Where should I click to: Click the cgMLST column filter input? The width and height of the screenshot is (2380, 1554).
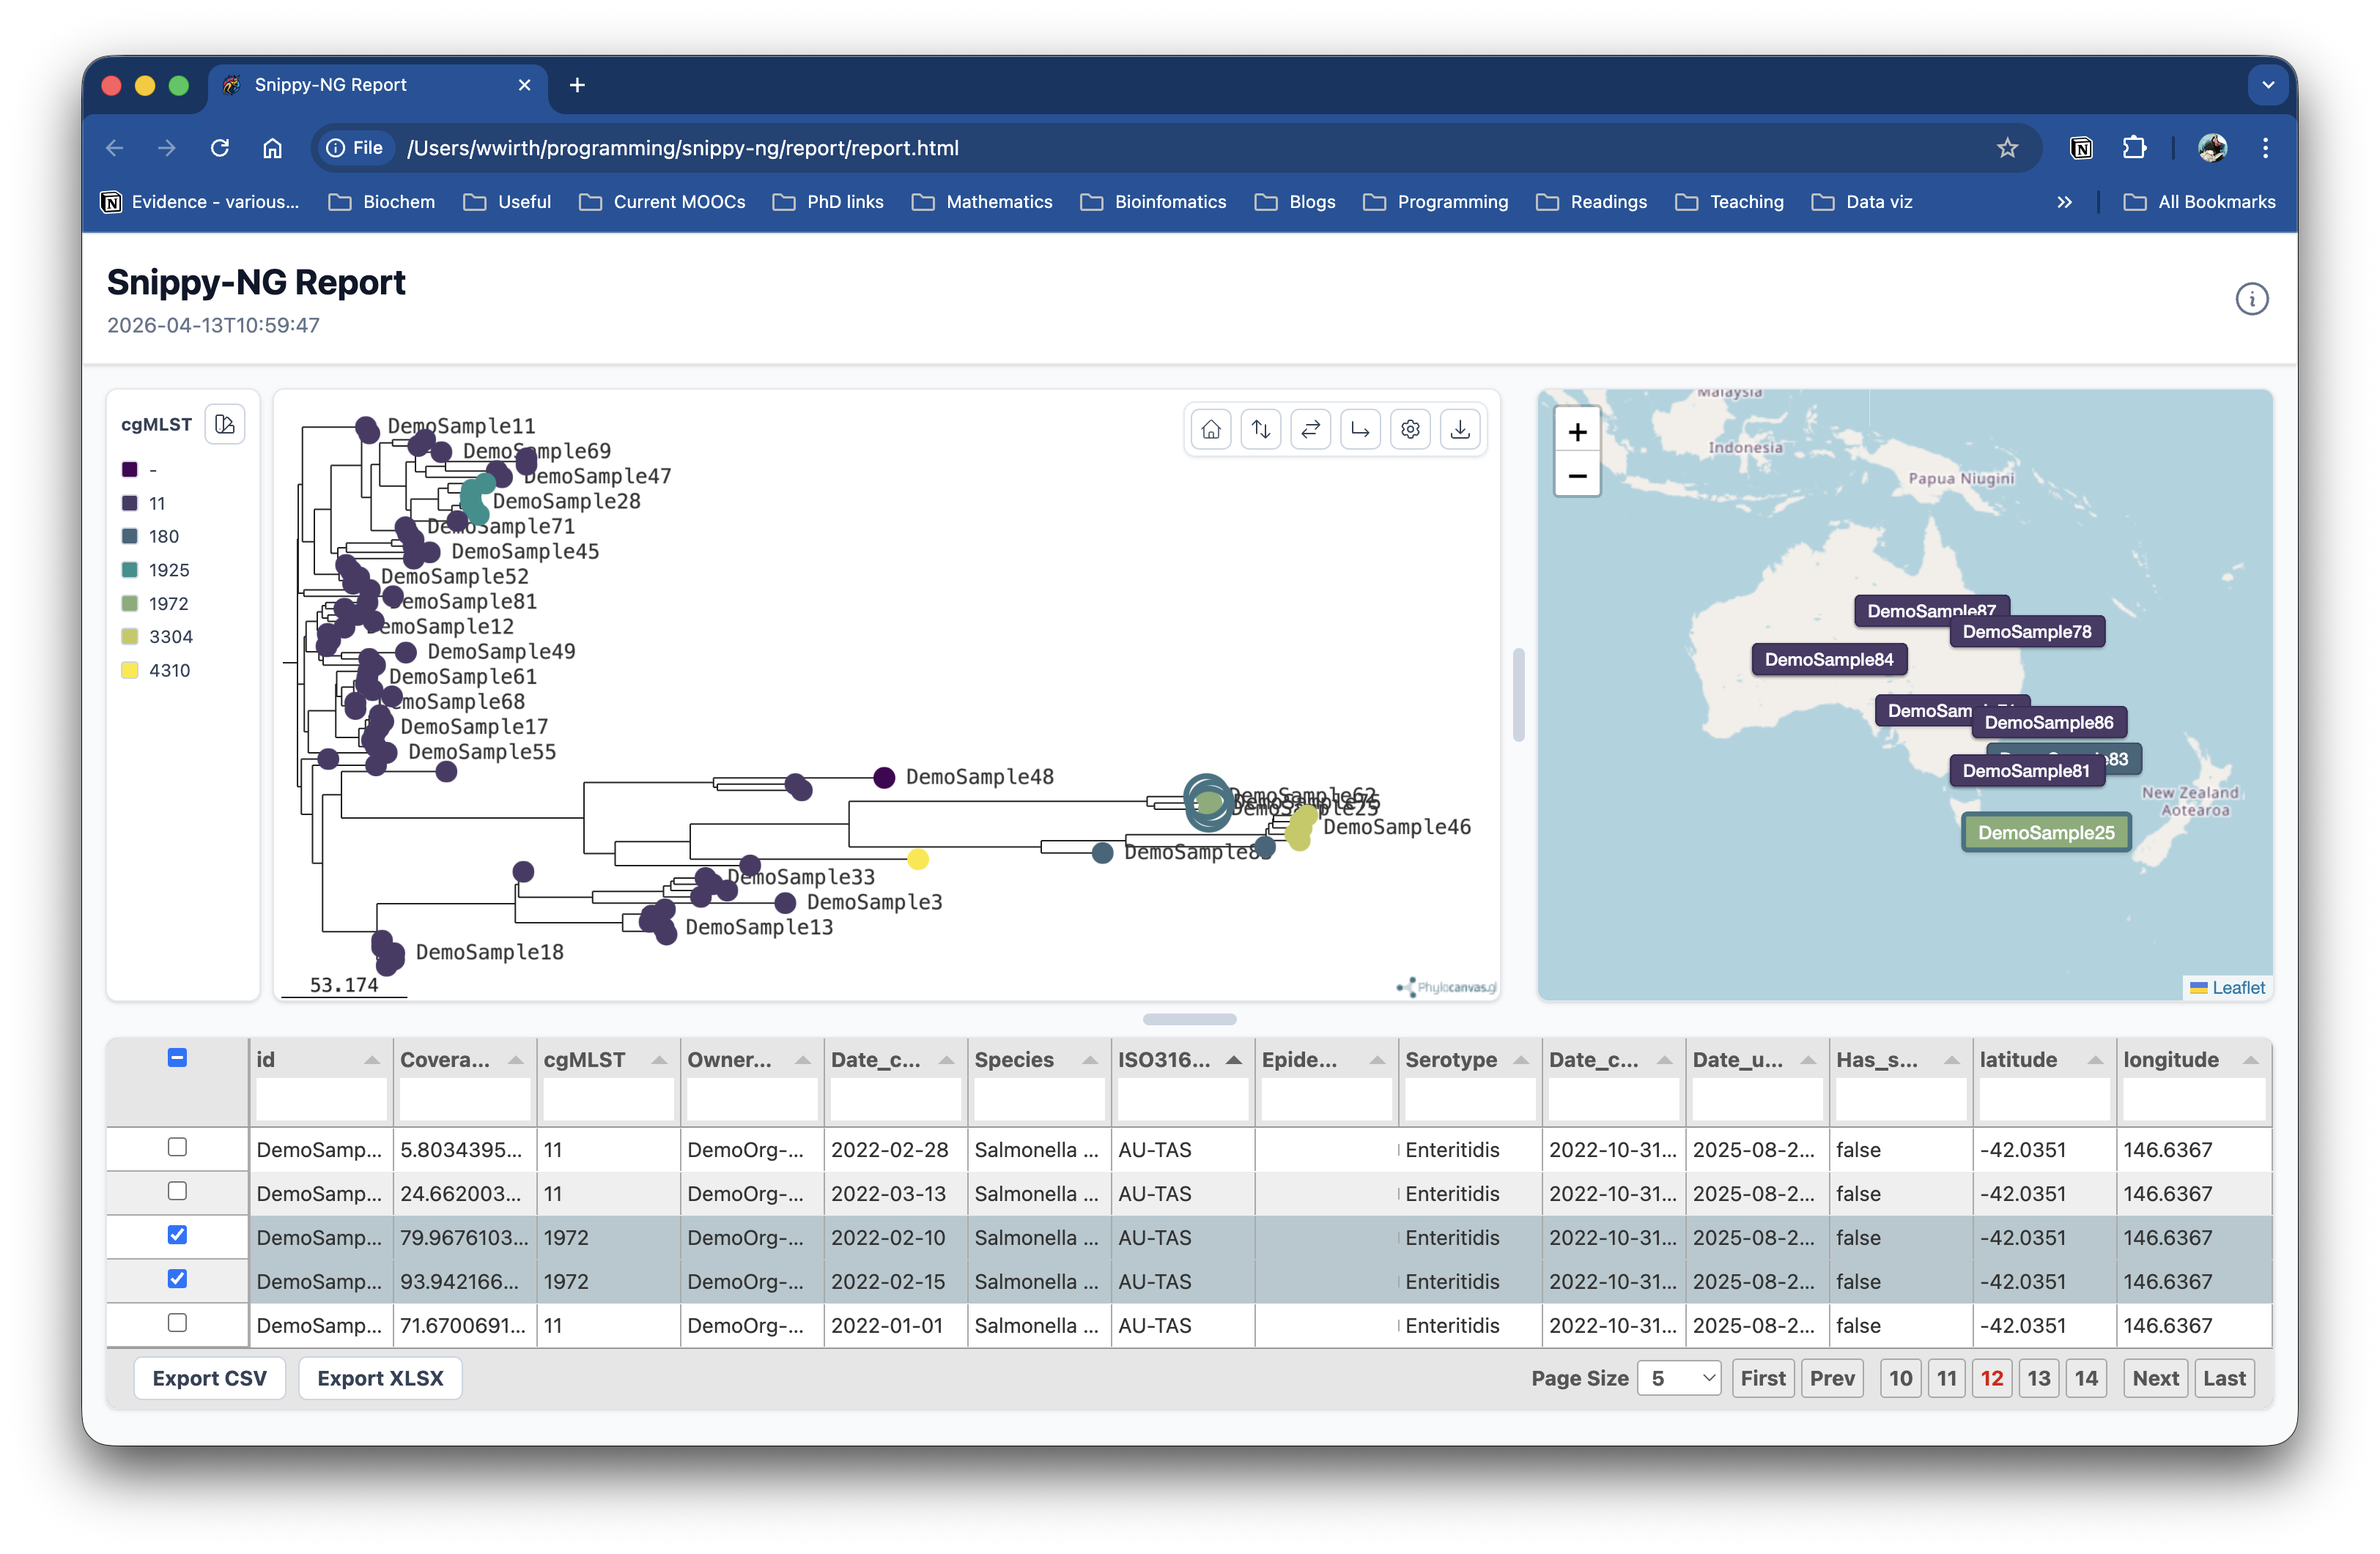click(x=608, y=1100)
